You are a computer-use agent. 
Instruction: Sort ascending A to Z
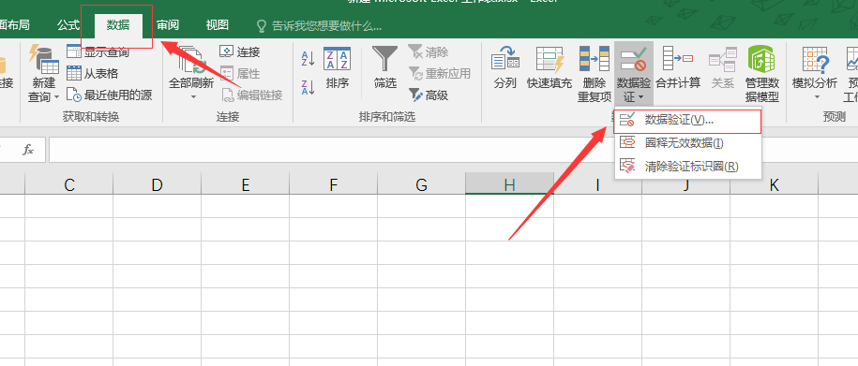click(x=309, y=58)
